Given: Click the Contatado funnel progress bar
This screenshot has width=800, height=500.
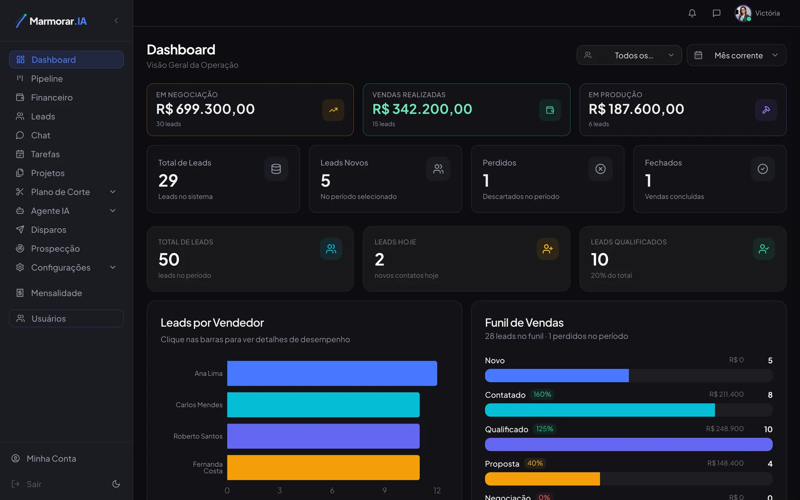Looking at the screenshot, I should click(x=628, y=410).
